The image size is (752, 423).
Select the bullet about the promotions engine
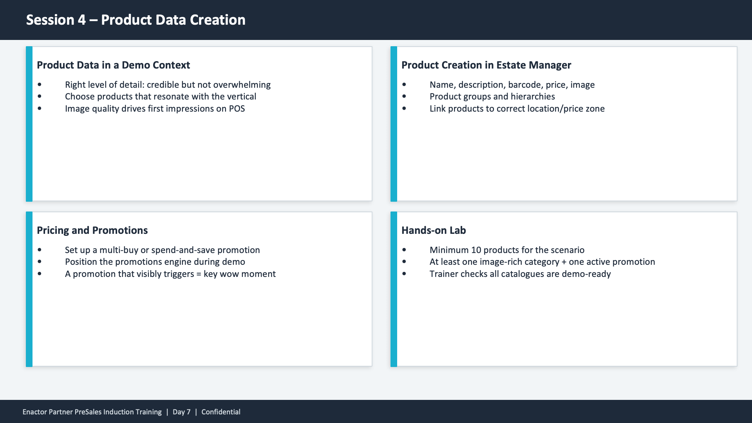155,262
